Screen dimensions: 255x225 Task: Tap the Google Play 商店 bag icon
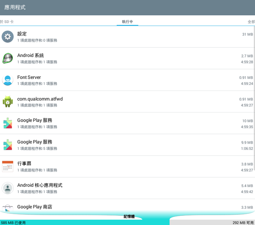tap(8, 208)
